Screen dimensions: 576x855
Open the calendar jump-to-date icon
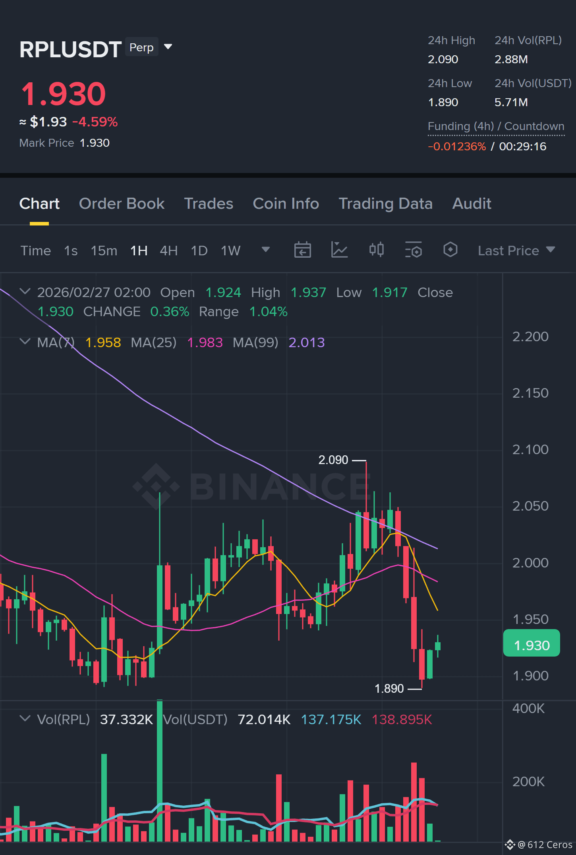click(302, 250)
